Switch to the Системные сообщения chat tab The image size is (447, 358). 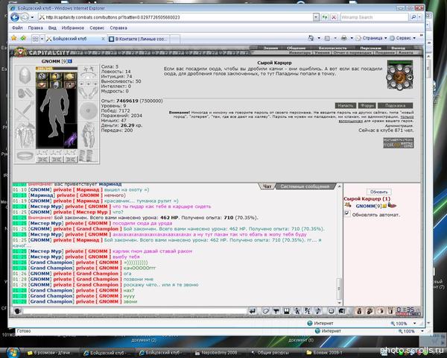coord(305,186)
